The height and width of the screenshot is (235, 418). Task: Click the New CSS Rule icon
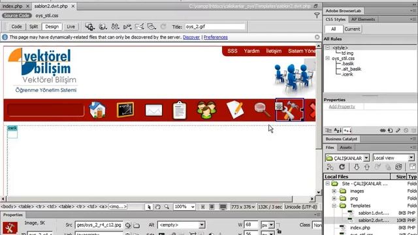pyautogui.click(x=391, y=131)
